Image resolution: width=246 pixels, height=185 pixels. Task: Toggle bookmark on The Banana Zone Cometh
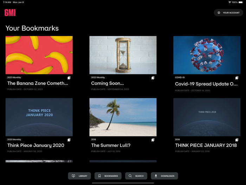pyautogui.click(x=69, y=78)
